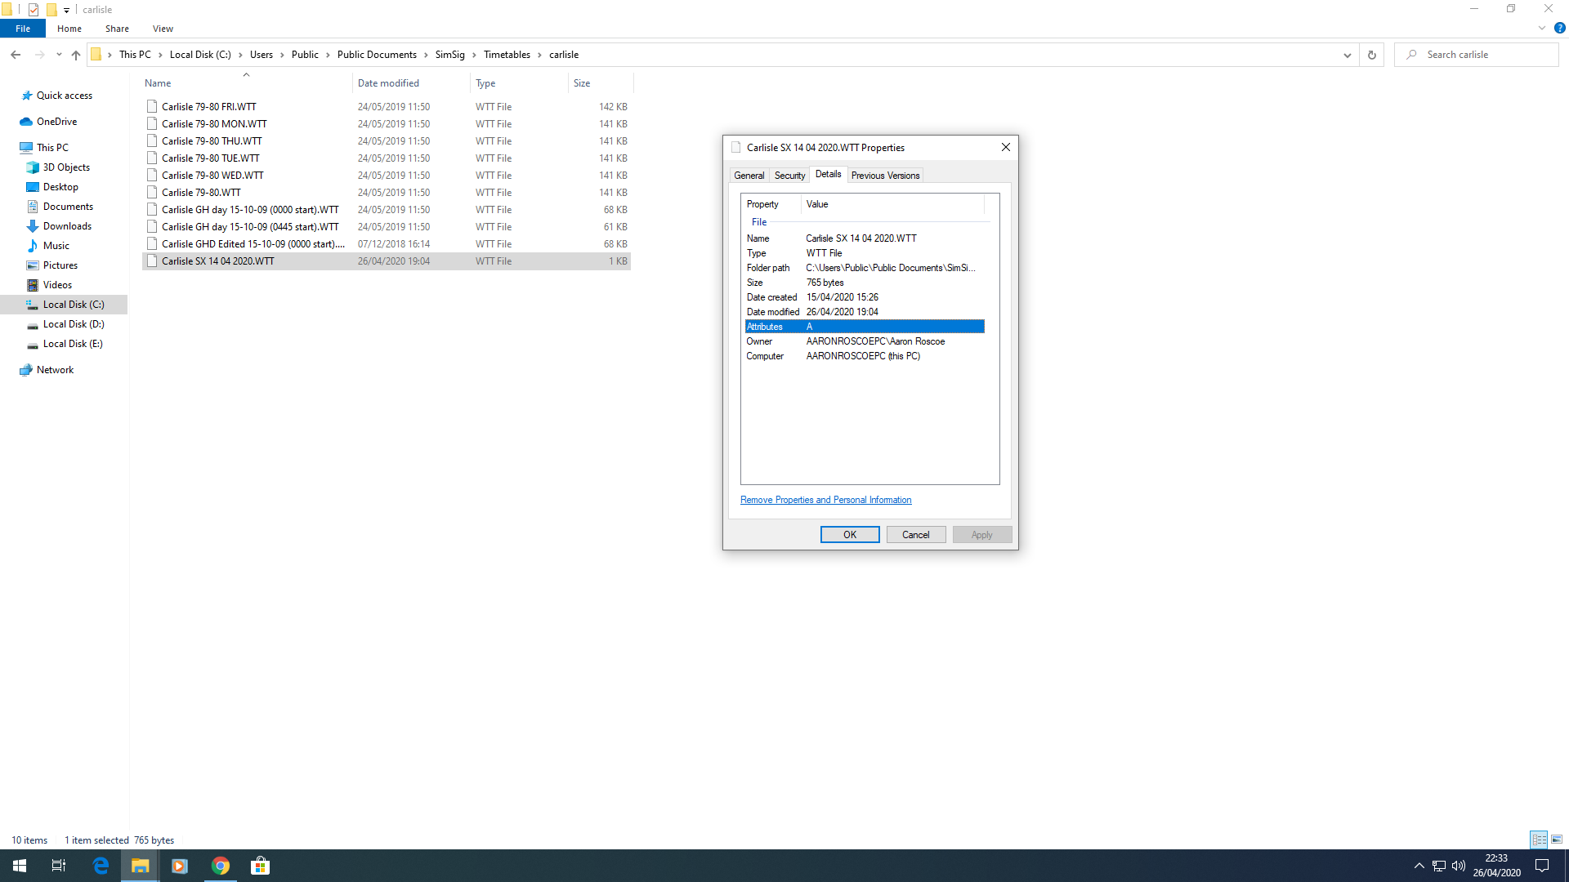
Task: Open Task View on taskbar
Action: pyautogui.click(x=59, y=866)
